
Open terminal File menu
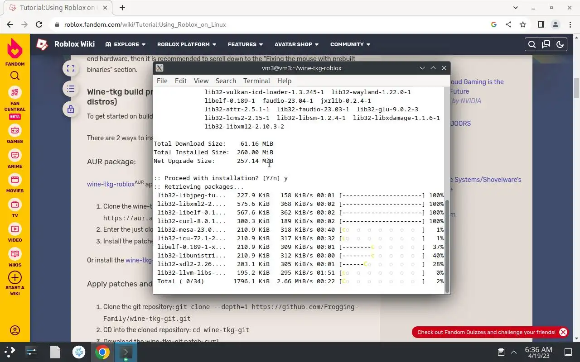coord(162,81)
